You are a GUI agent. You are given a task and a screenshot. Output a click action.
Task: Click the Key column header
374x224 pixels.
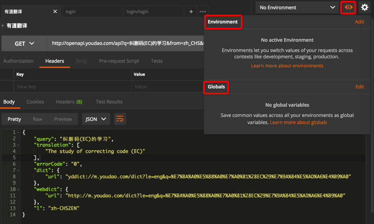click(x=20, y=74)
